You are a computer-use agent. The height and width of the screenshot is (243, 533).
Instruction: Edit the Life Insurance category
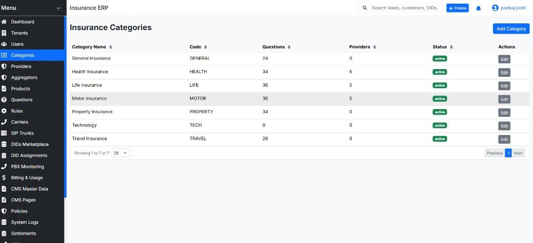[504, 86]
